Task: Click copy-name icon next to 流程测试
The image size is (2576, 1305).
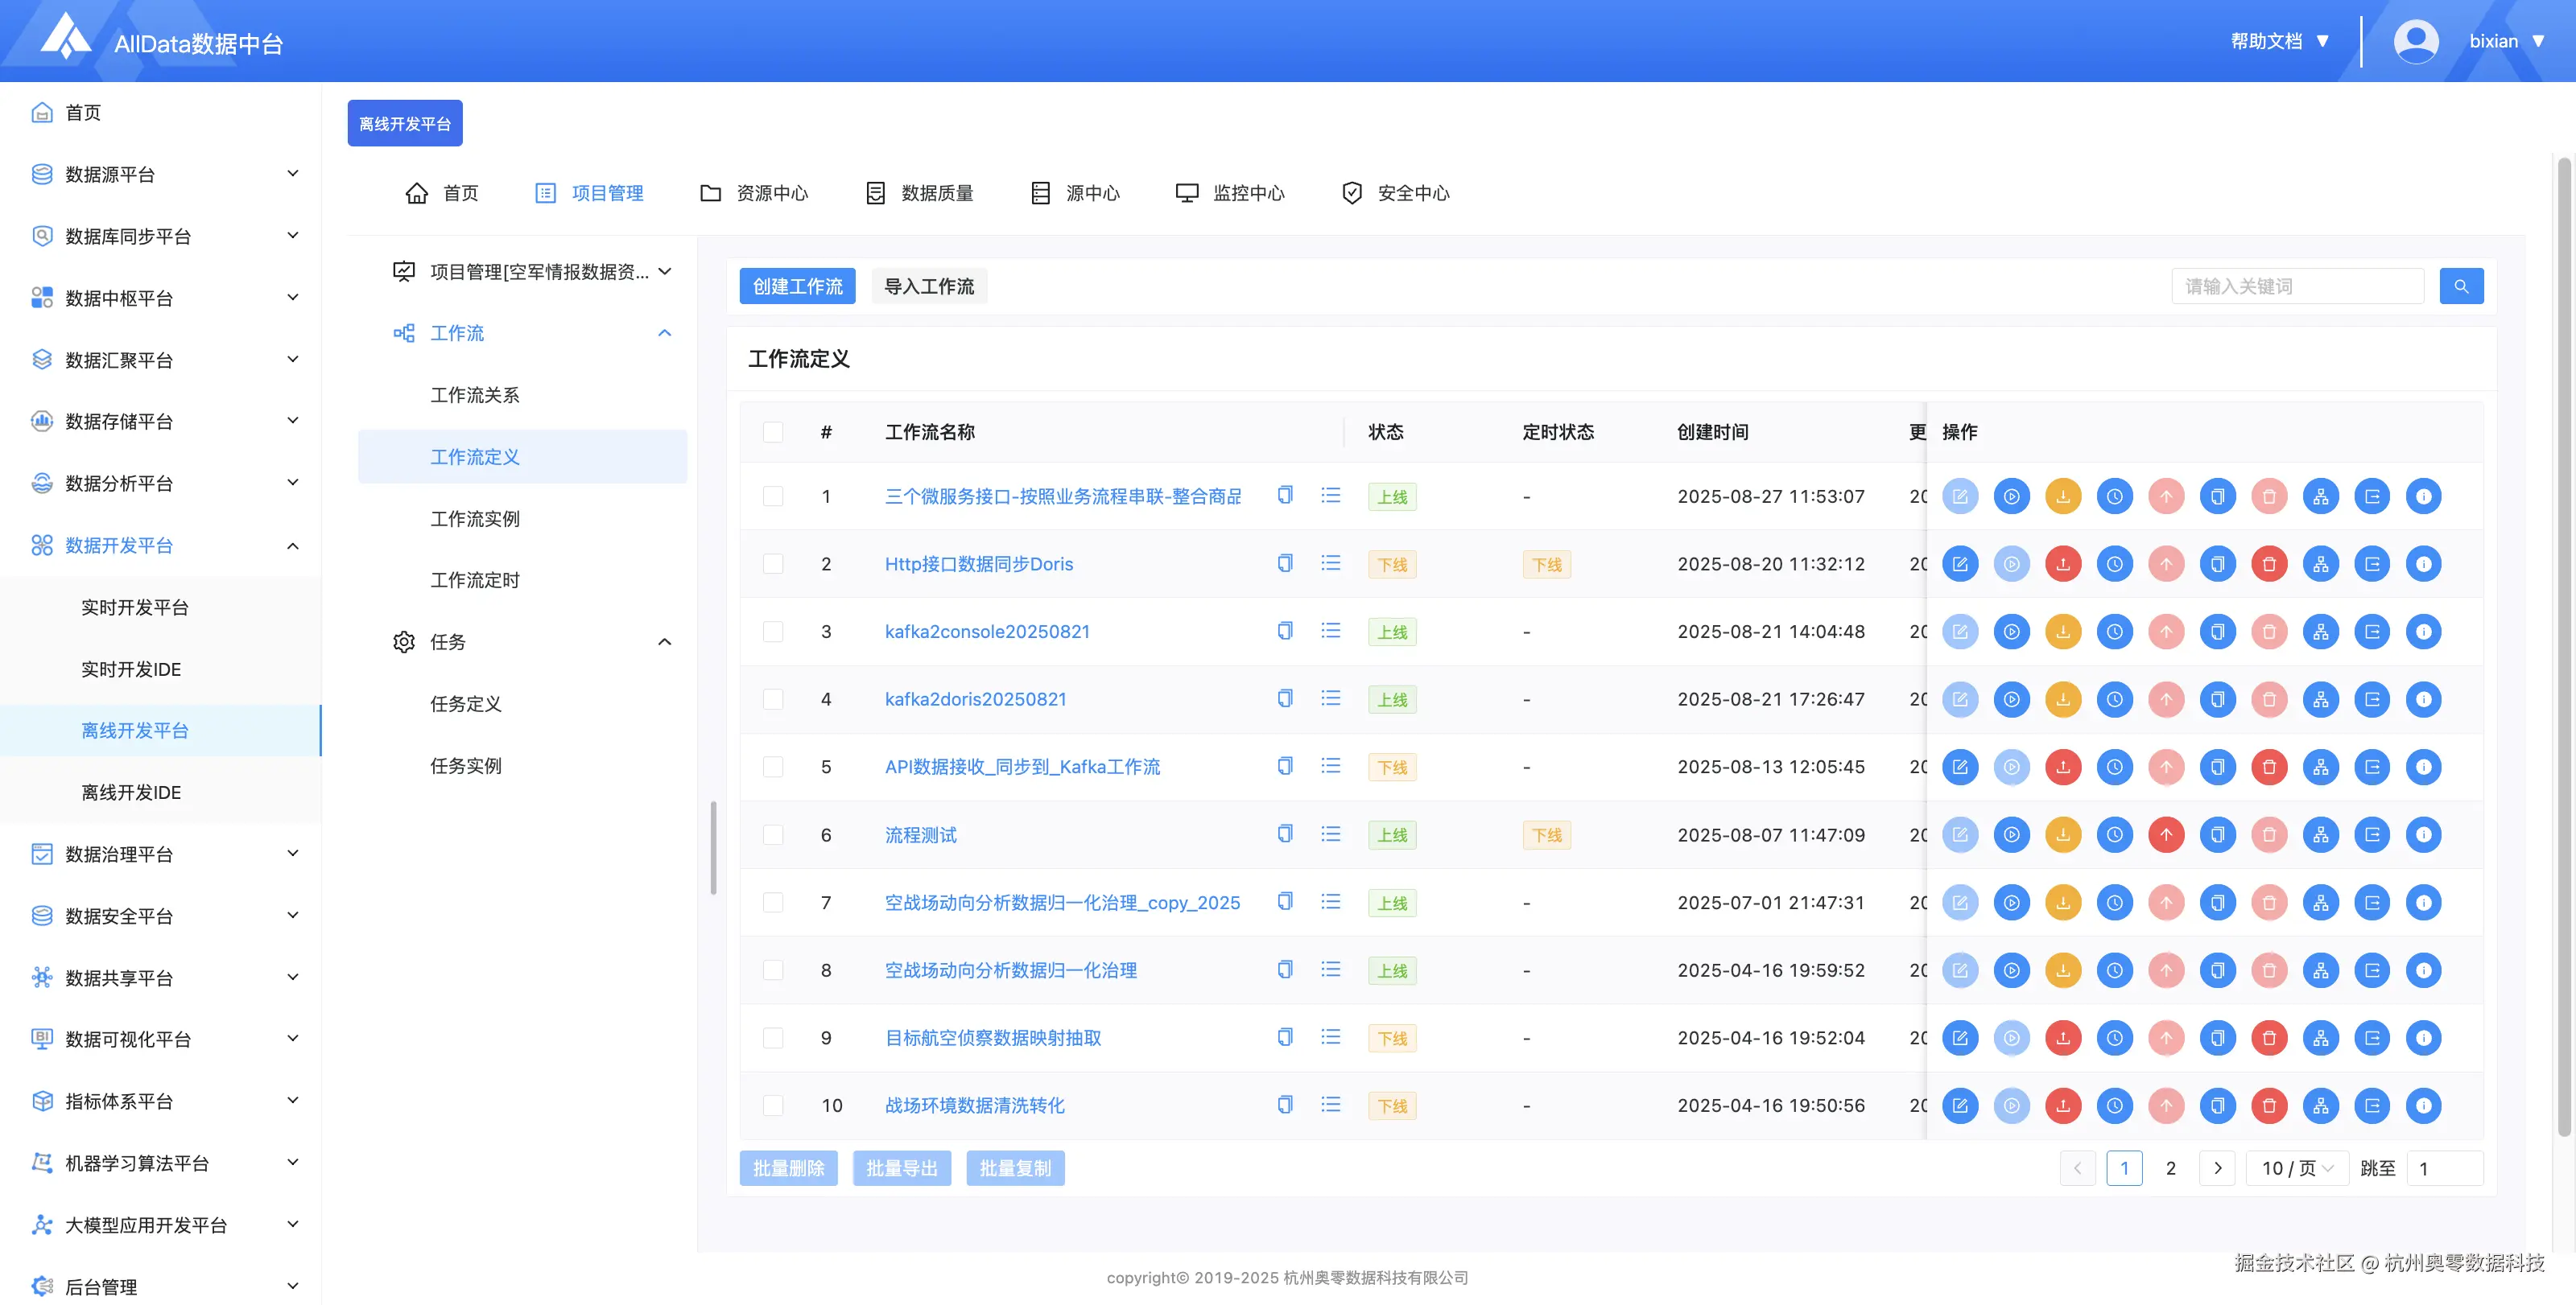Action: tap(1285, 834)
